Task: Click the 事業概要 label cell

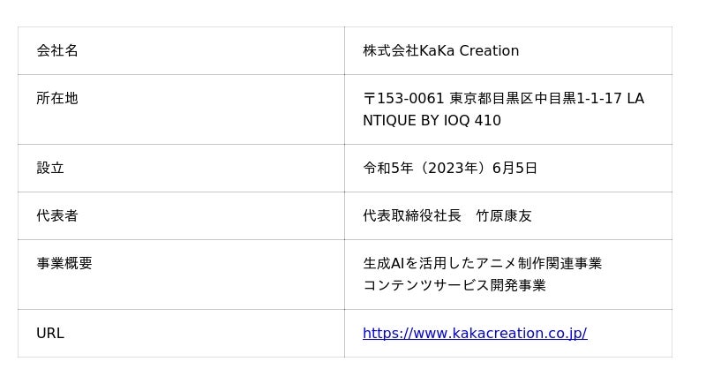Action: tap(64, 263)
